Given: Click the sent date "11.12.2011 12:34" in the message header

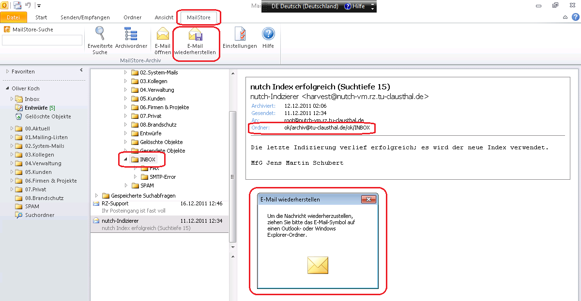Looking at the screenshot, I should click(x=306, y=113).
